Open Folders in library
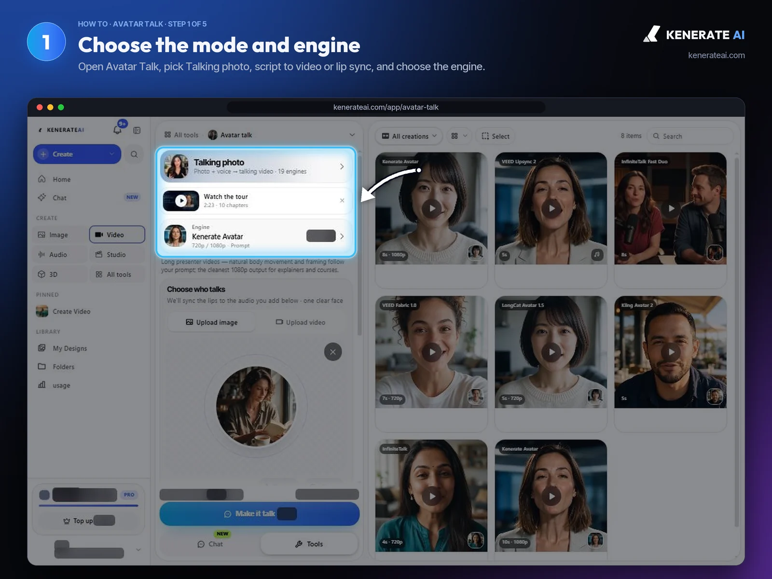The height and width of the screenshot is (579, 772). (64, 367)
